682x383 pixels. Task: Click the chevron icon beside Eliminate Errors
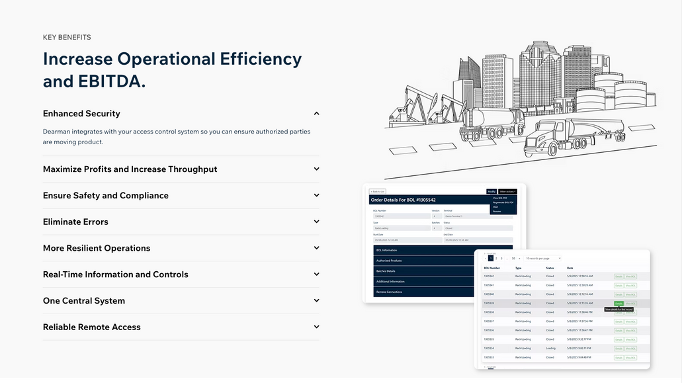316,222
